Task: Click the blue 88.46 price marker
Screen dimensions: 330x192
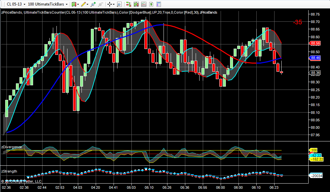Action: [x=315, y=58]
